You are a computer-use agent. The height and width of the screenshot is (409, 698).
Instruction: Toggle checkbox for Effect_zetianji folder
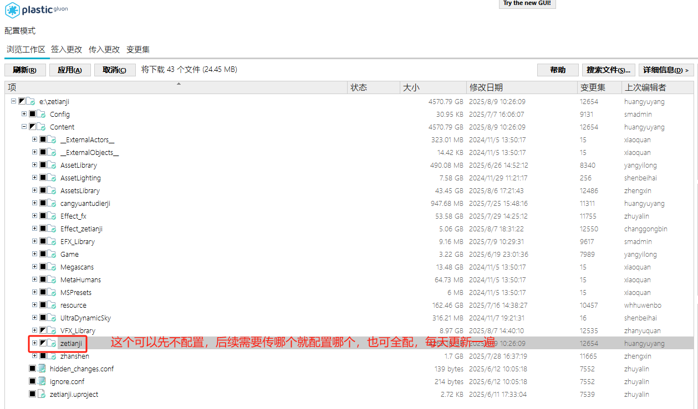click(x=43, y=229)
